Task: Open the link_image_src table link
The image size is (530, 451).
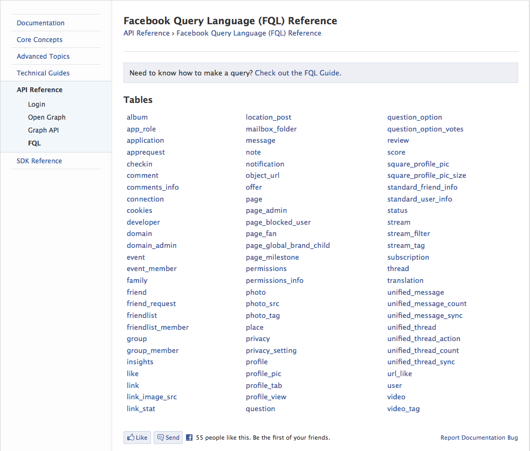Action: coord(152,397)
